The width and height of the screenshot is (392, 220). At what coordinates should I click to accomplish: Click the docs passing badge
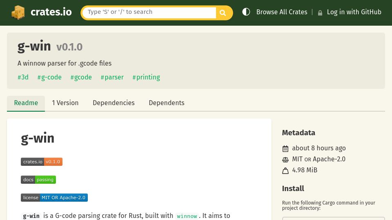click(38, 180)
